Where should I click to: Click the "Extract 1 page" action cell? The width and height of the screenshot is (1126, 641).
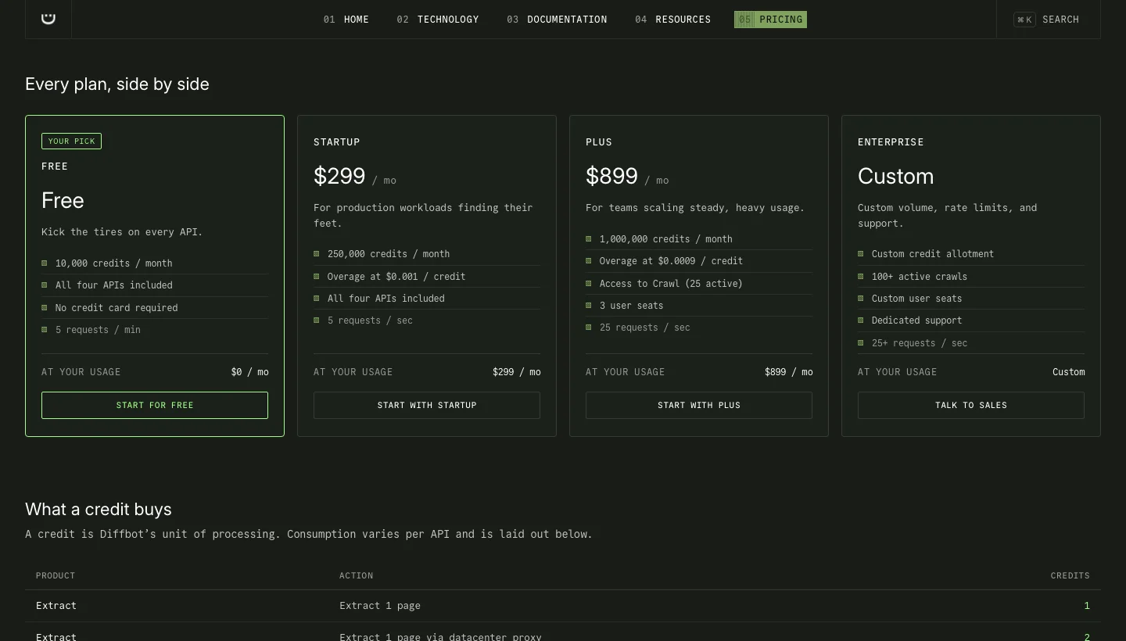380,606
